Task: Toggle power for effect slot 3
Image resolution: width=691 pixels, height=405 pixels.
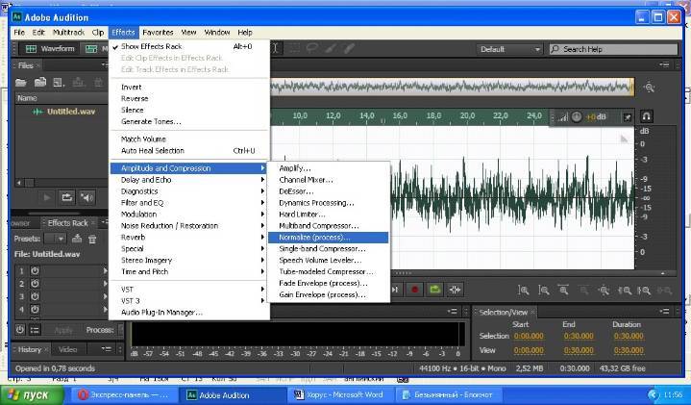Action: pyautogui.click(x=35, y=296)
